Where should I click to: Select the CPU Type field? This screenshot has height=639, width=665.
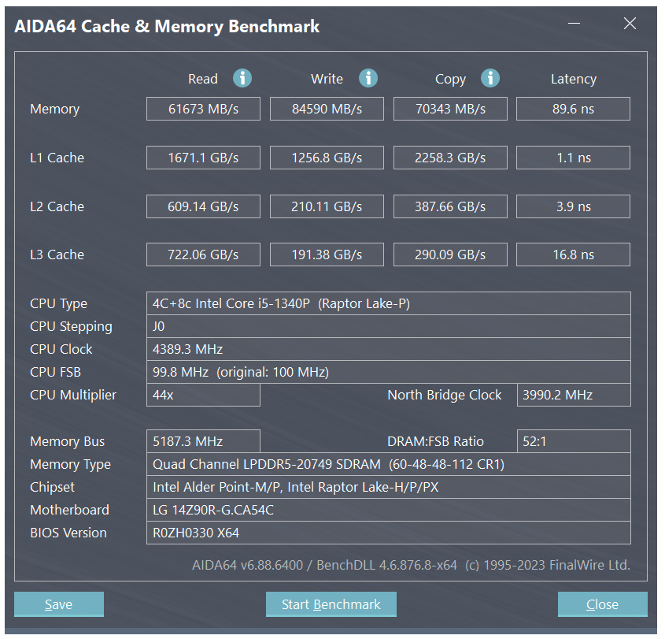pyautogui.click(x=388, y=303)
